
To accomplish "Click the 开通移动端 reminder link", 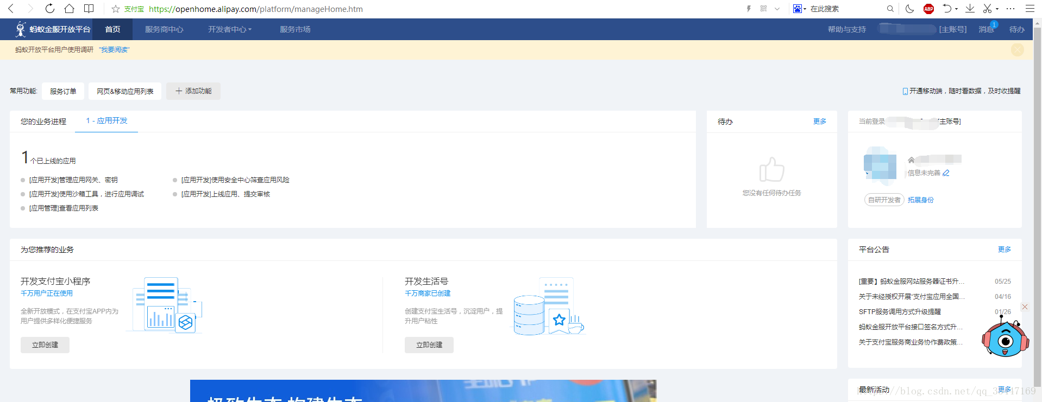I will 962,91.
